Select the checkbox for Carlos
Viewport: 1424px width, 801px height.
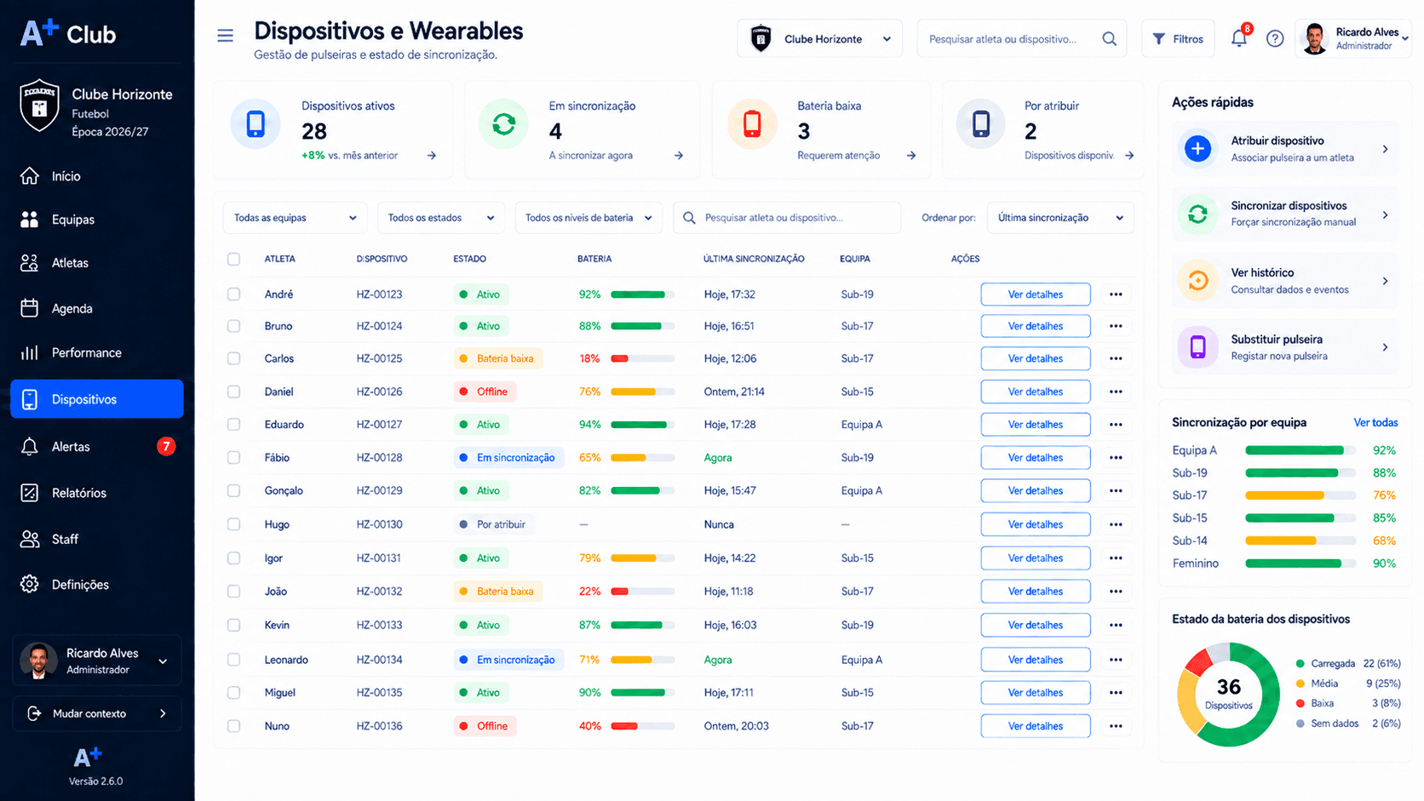pyautogui.click(x=233, y=358)
